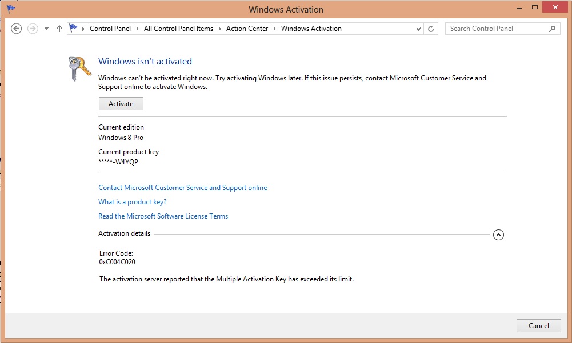572x343 pixels.
Task: Select All Control Panel Items breadcrumb
Action: (x=178, y=29)
